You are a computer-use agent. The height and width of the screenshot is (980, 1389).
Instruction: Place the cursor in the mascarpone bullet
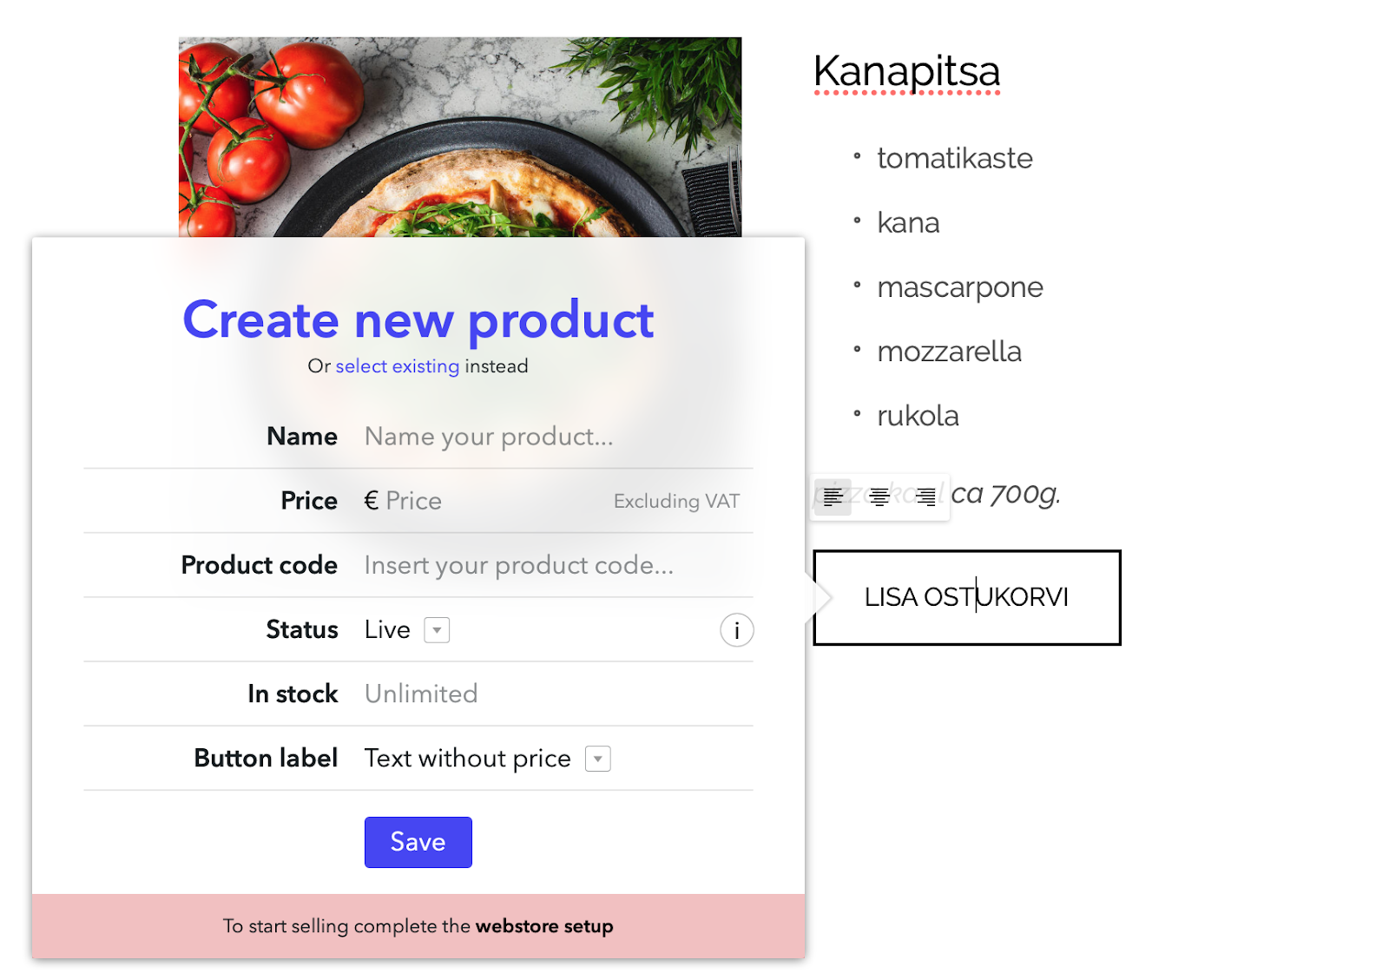959,287
